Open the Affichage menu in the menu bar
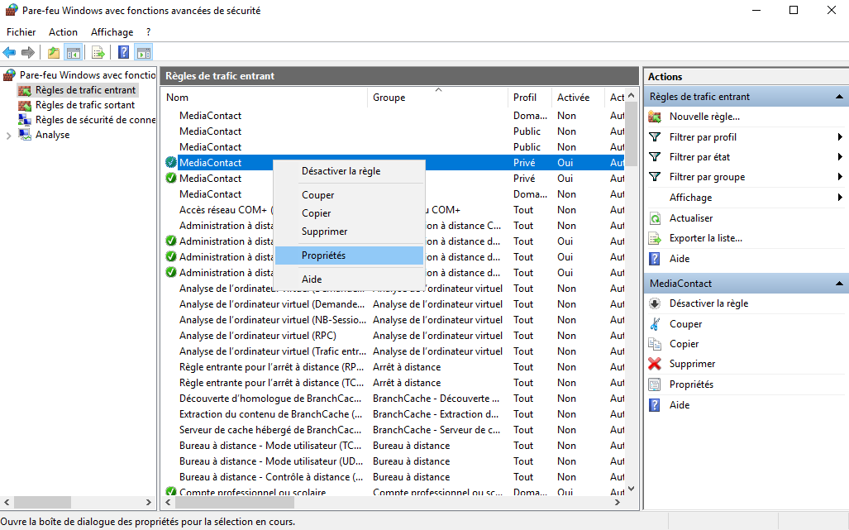The width and height of the screenshot is (849, 530). 112,32
